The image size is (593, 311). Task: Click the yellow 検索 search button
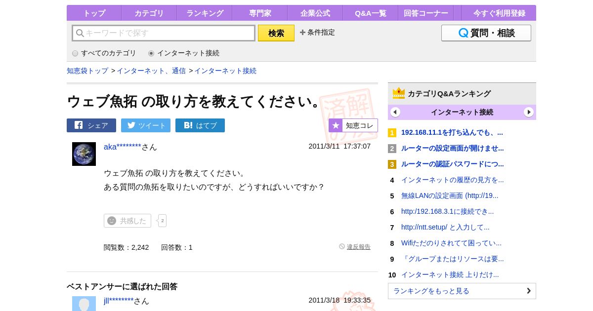[x=276, y=33]
